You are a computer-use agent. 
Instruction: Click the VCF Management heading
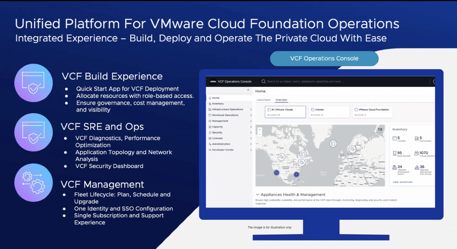click(x=102, y=184)
